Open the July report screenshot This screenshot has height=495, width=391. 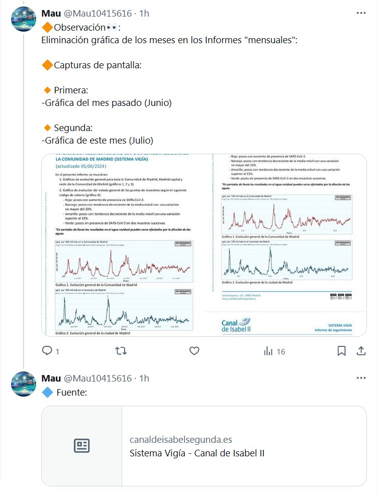285,244
